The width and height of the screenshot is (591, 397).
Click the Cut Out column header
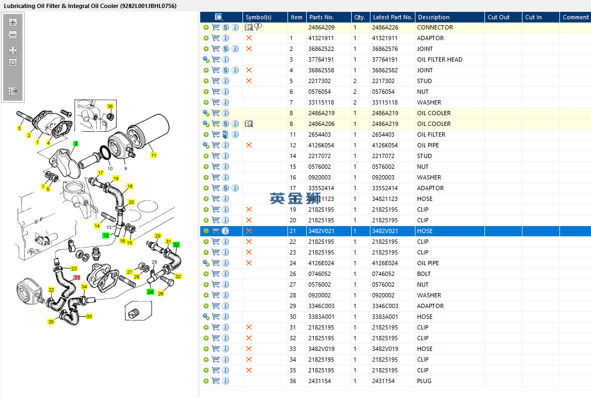pos(503,17)
